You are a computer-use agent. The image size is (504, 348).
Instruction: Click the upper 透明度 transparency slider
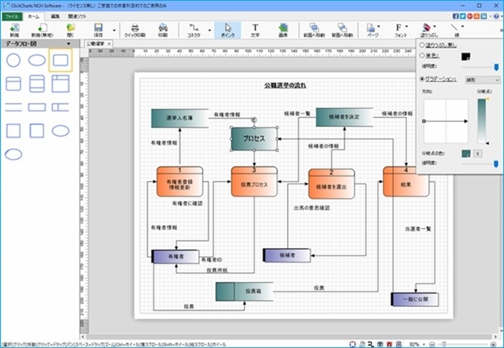coord(480,67)
